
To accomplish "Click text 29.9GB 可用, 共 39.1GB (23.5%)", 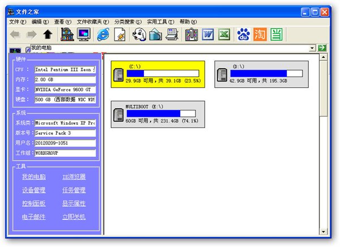I will (163, 81).
